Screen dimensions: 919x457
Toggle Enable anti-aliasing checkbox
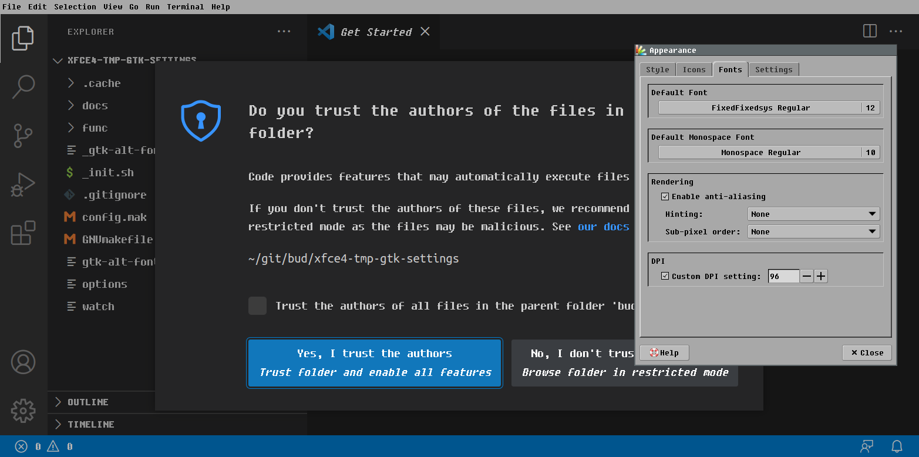coord(665,196)
